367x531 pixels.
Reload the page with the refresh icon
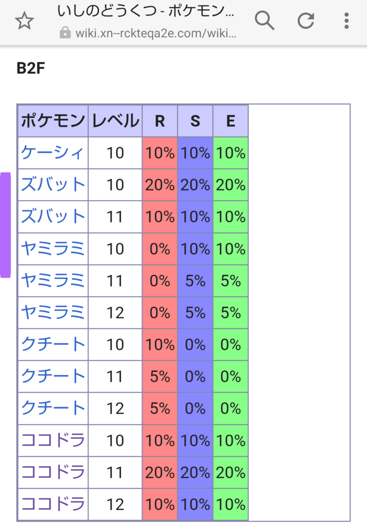point(306,21)
